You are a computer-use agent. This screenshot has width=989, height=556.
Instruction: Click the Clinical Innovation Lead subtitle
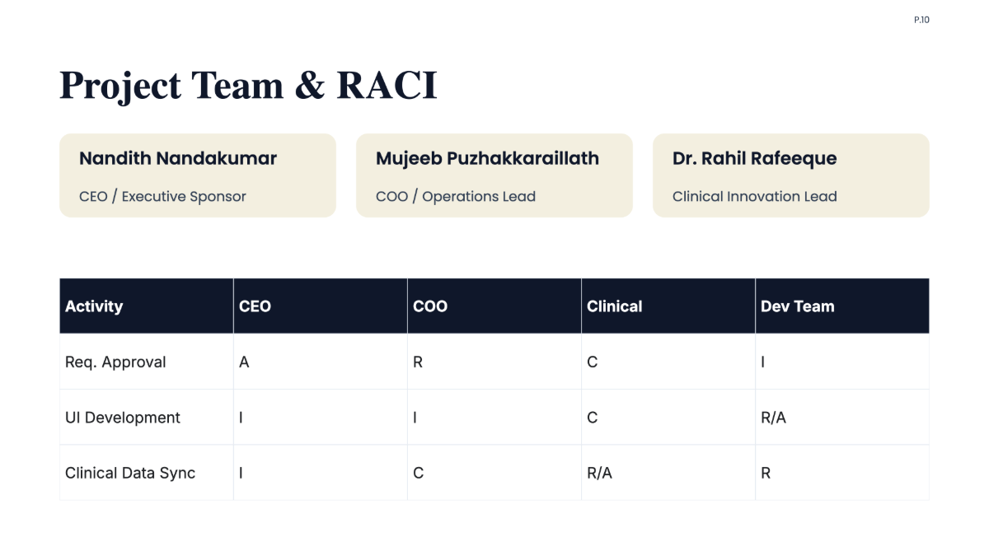point(755,197)
